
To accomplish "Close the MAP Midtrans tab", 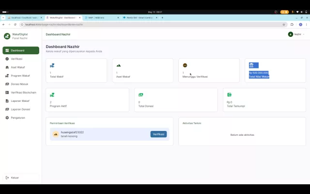I will click(118, 17).
